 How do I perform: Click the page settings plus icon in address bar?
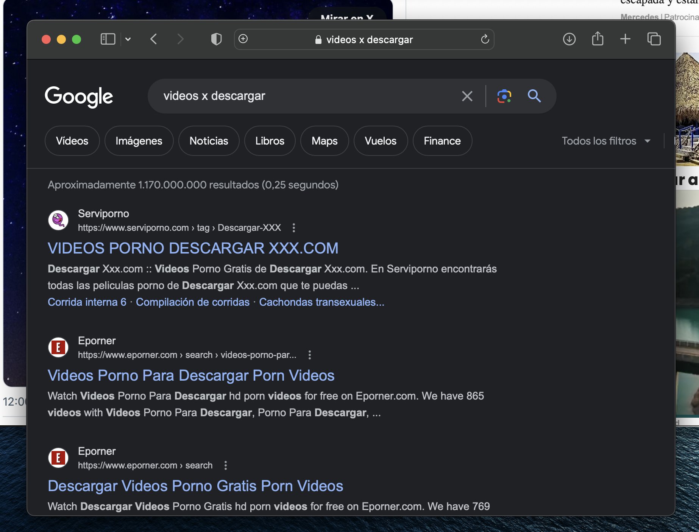pos(243,39)
